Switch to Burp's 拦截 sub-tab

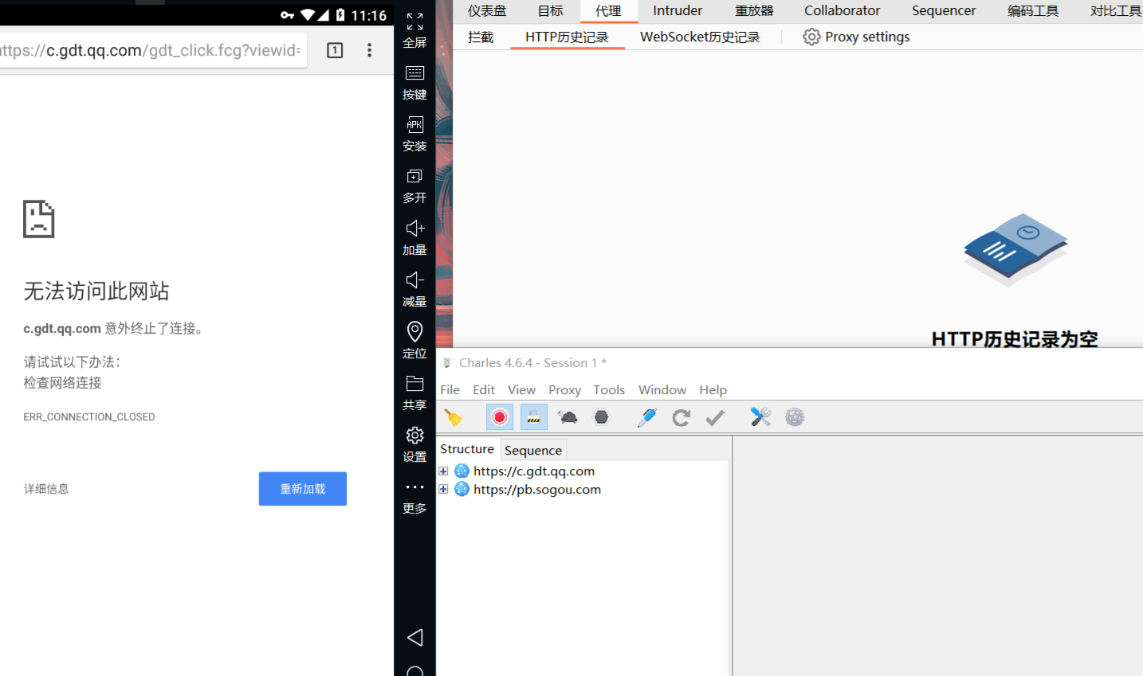point(481,37)
